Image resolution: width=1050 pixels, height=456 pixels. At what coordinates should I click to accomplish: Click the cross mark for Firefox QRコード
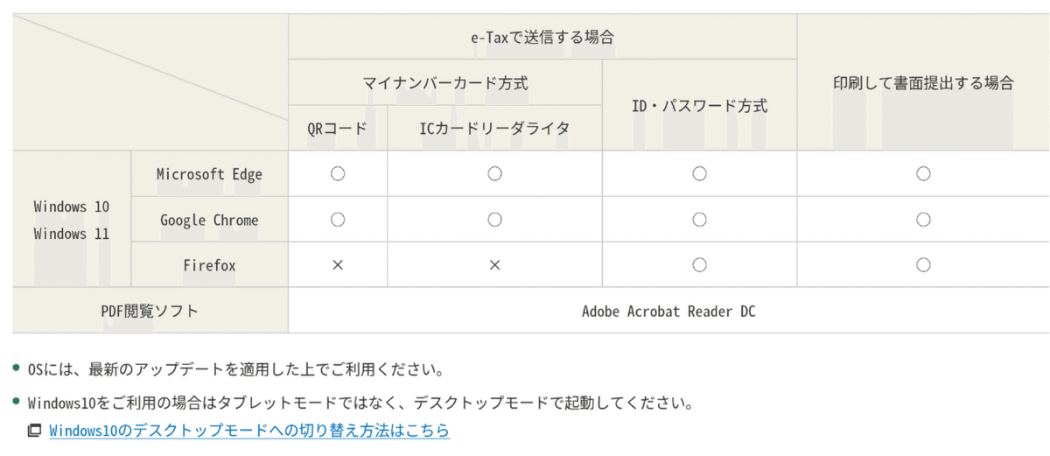click(338, 264)
